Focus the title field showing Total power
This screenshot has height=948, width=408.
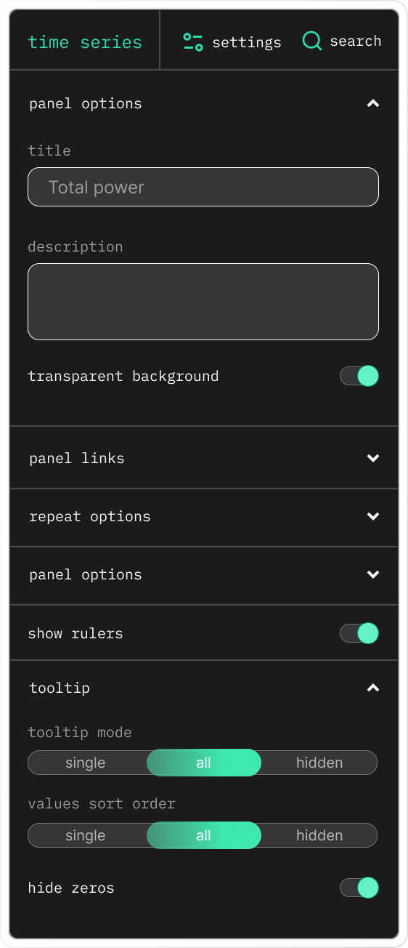click(203, 187)
